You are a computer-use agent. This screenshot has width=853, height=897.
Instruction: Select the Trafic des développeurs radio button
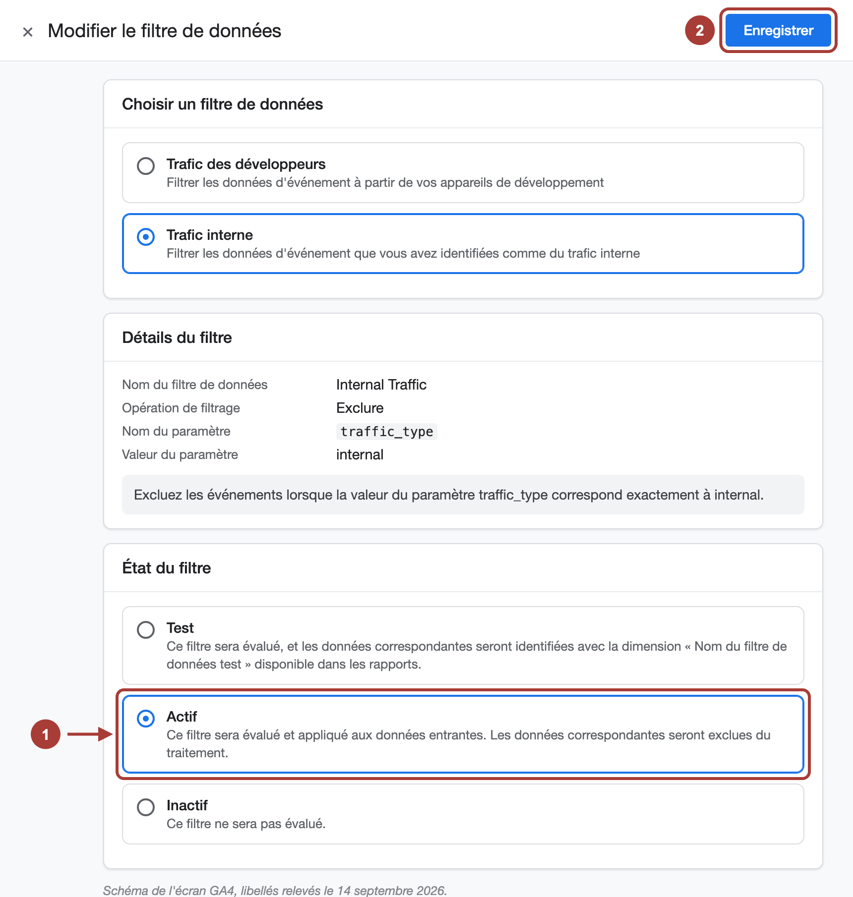click(146, 166)
